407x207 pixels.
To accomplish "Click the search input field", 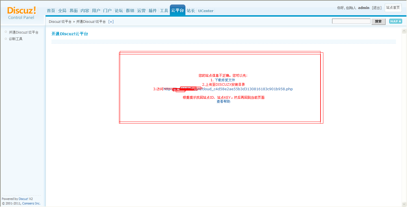I will pyautogui.click(x=351, y=21).
